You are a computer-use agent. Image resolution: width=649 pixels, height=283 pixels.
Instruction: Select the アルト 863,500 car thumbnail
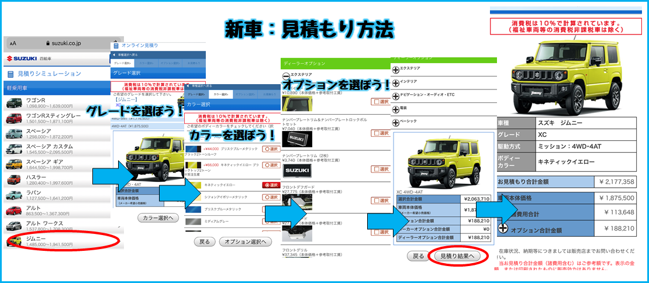tap(14, 210)
